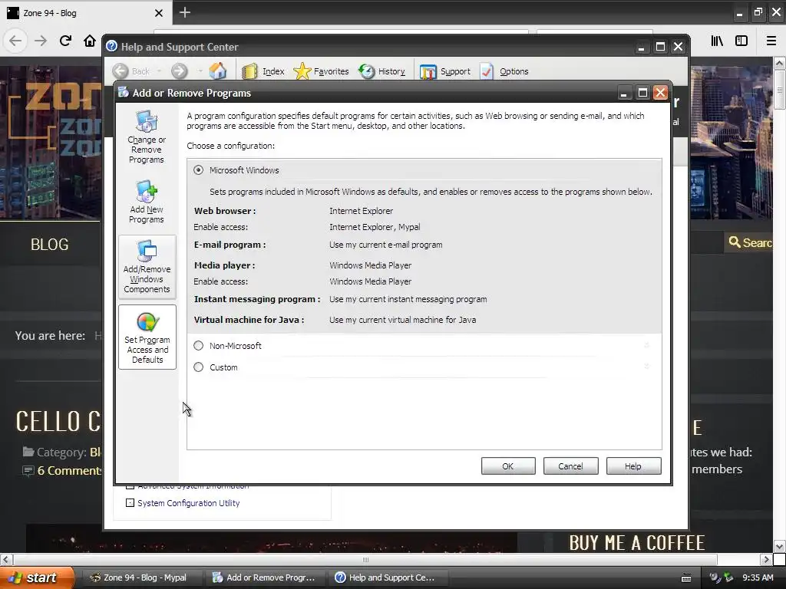The height and width of the screenshot is (589, 786).
Task: Click Cancel in Add or Remove Programs
Action: click(570, 466)
